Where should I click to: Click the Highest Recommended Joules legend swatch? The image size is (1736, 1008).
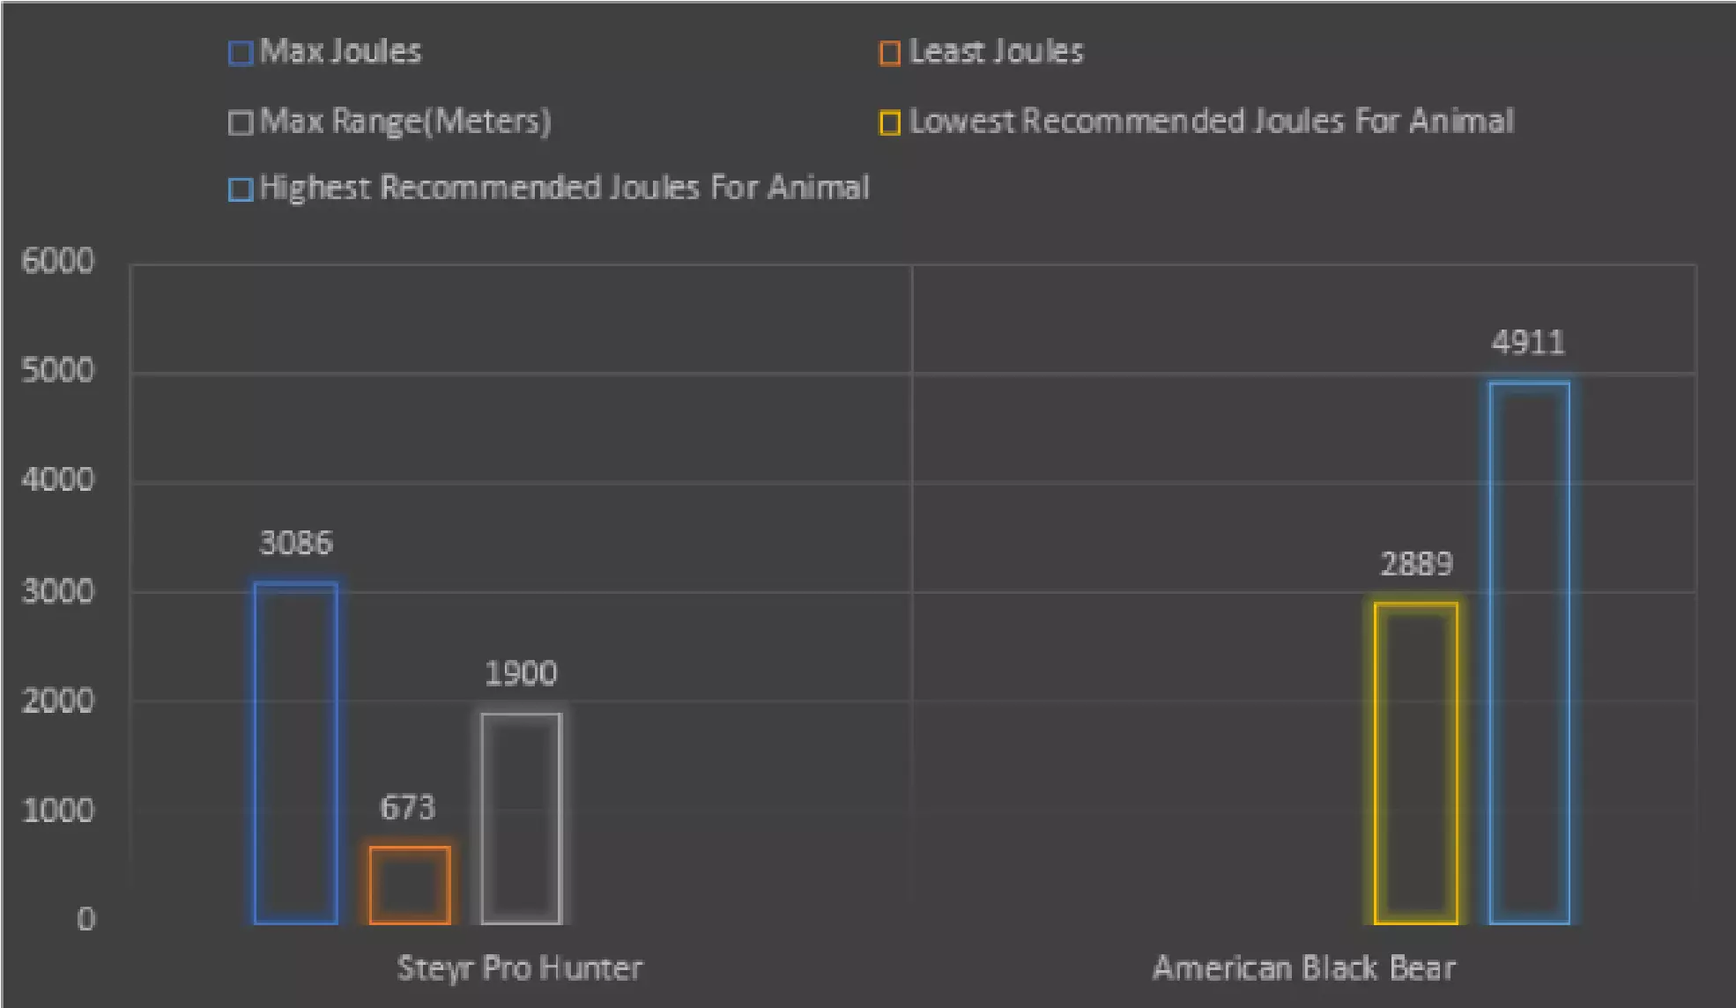pyautogui.click(x=241, y=189)
